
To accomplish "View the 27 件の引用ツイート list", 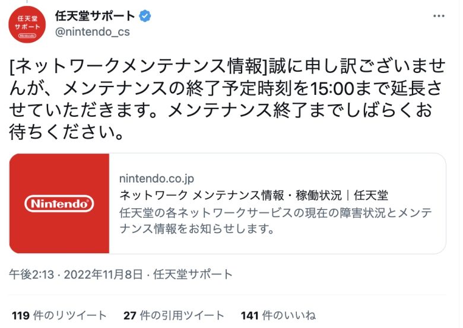I will click(174, 316).
